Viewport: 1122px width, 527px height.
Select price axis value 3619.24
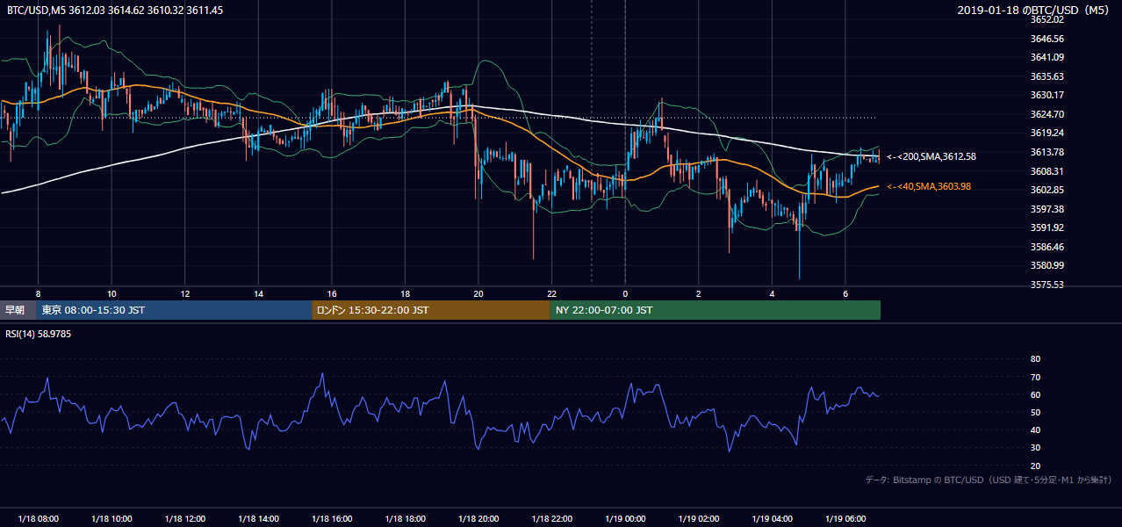(x=1047, y=133)
